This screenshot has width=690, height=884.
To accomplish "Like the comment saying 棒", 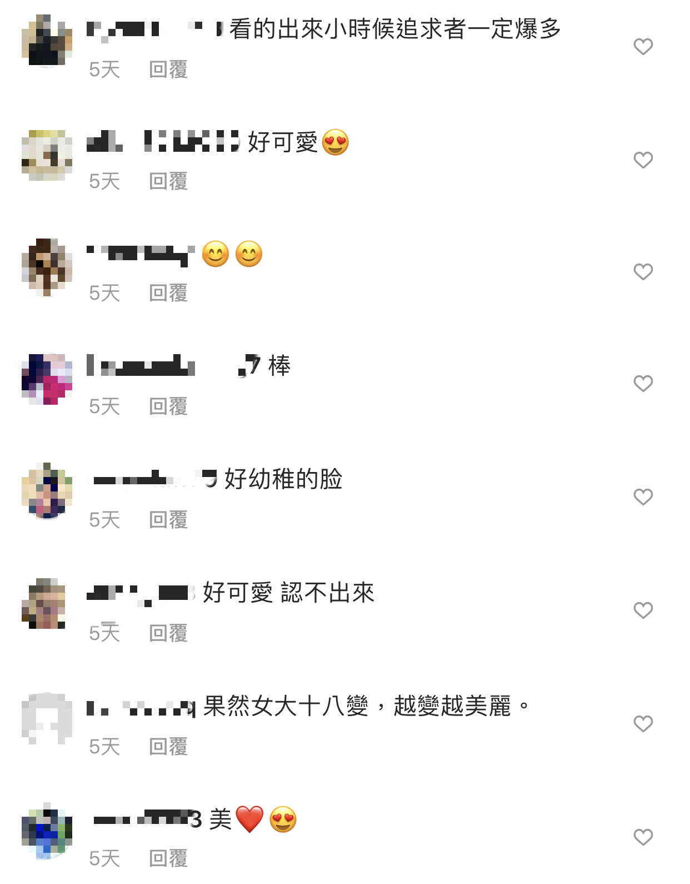I will pos(643,384).
